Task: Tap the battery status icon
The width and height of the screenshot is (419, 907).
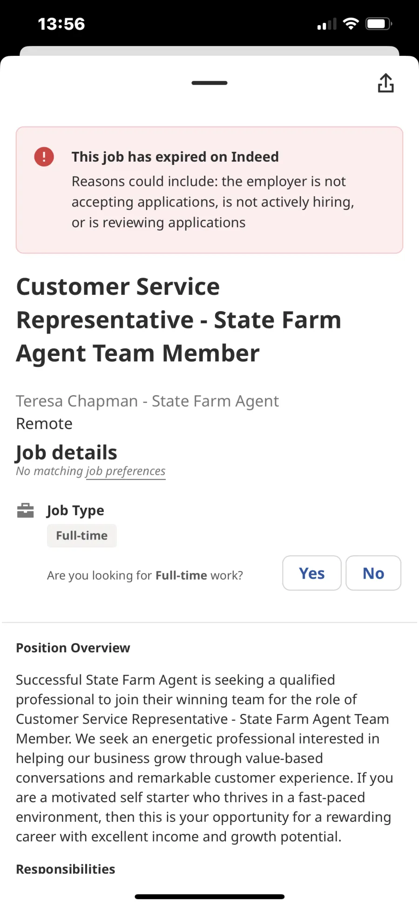Action: tap(379, 24)
